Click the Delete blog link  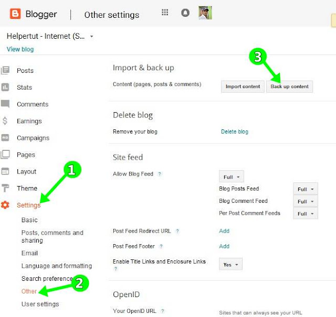click(x=235, y=132)
